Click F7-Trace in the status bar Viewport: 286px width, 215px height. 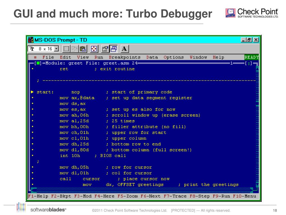[x=175, y=196]
